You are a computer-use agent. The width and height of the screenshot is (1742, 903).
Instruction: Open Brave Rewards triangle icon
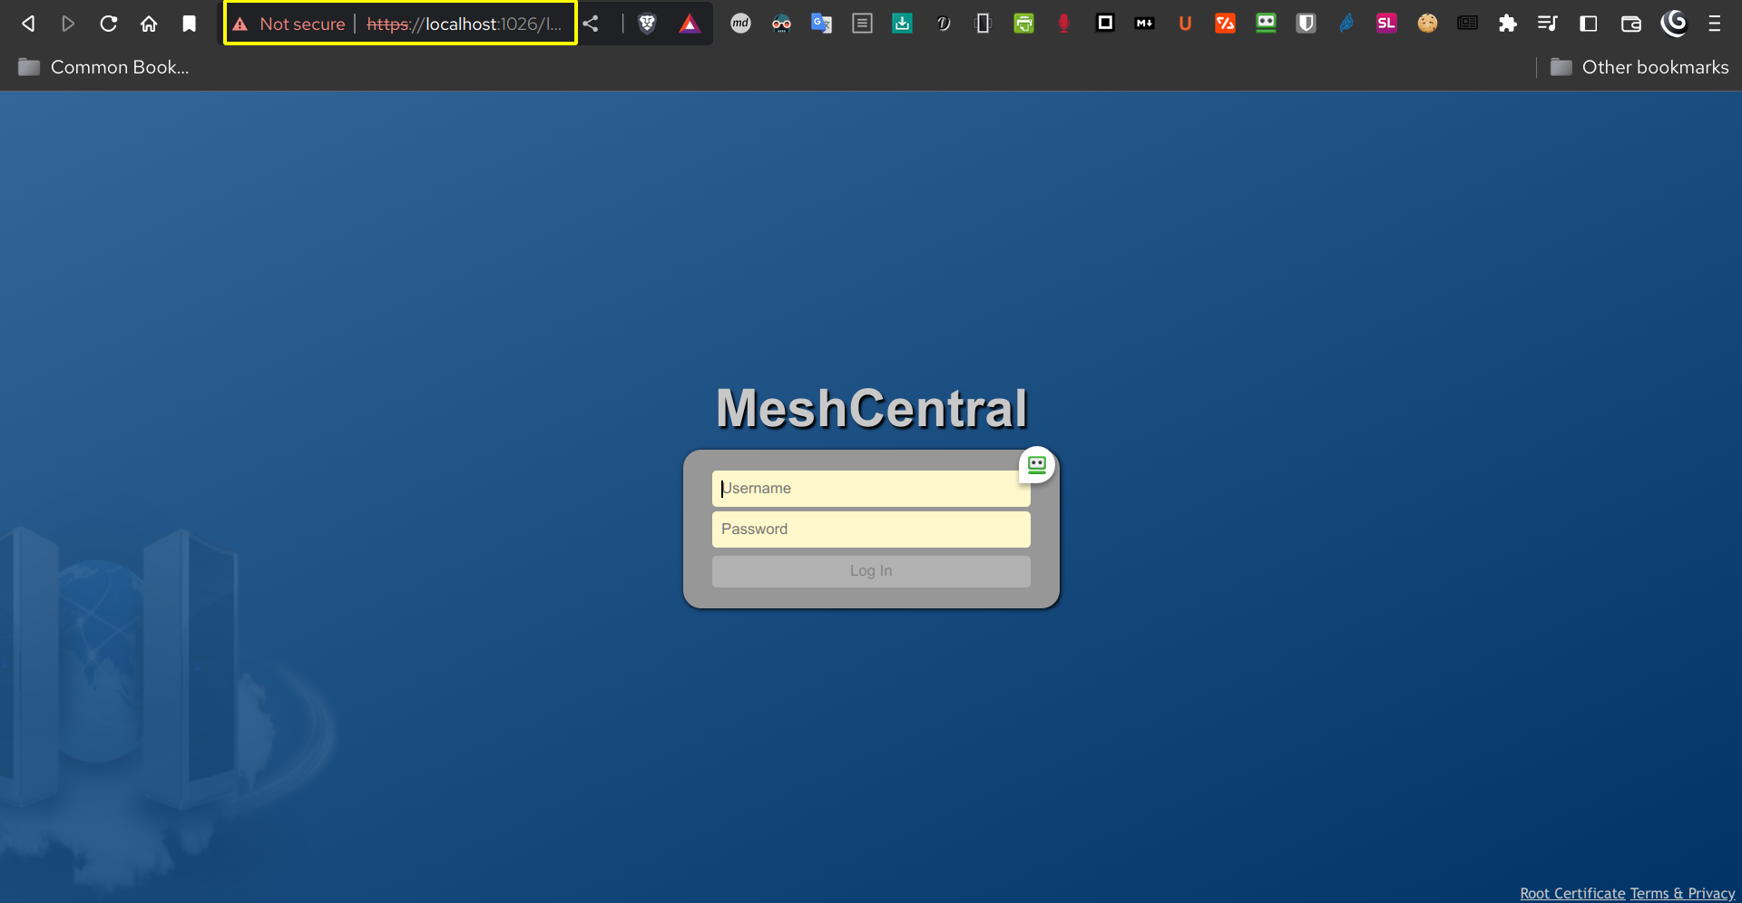click(x=690, y=24)
